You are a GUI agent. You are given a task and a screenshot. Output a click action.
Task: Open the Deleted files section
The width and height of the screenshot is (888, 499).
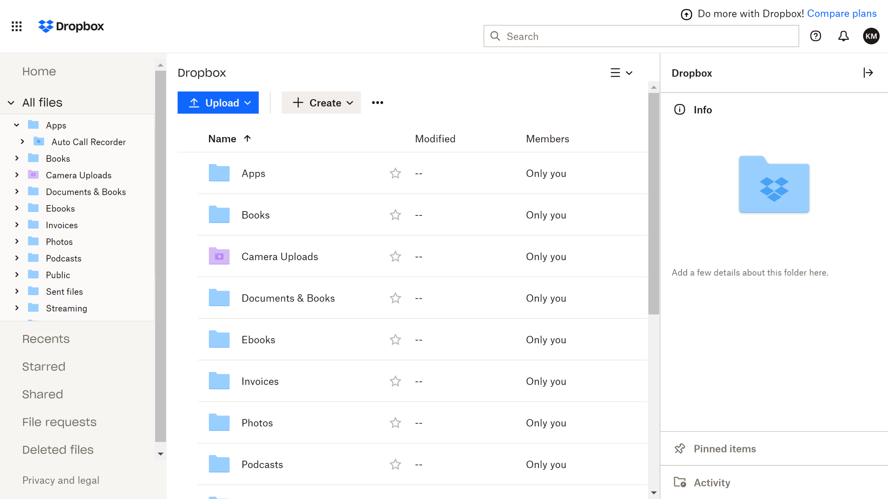pyautogui.click(x=58, y=449)
